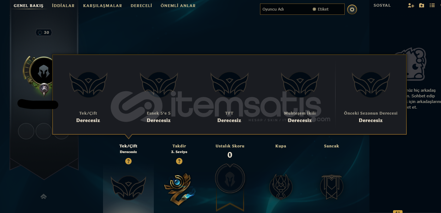Open the Takdir help question mark
This screenshot has height=213, width=441.
[x=179, y=161]
